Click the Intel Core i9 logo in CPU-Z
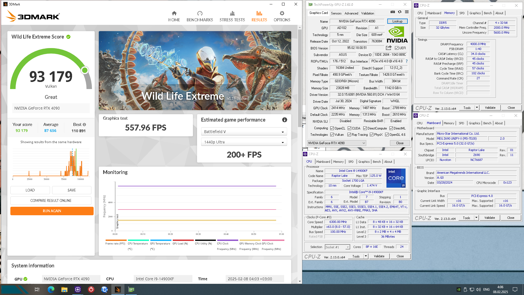Viewport: 524px width, 295px height. pos(396,178)
